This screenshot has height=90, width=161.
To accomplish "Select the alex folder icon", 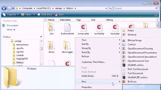I will (51, 27).
